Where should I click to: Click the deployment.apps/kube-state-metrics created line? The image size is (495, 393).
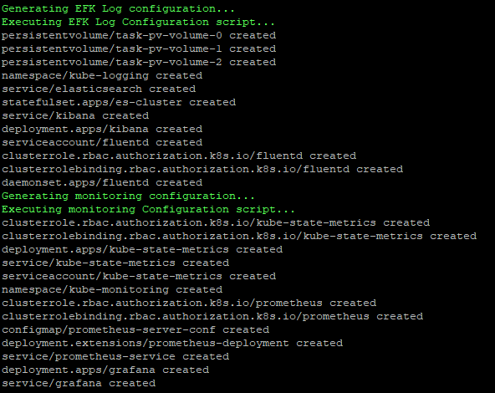click(142, 249)
